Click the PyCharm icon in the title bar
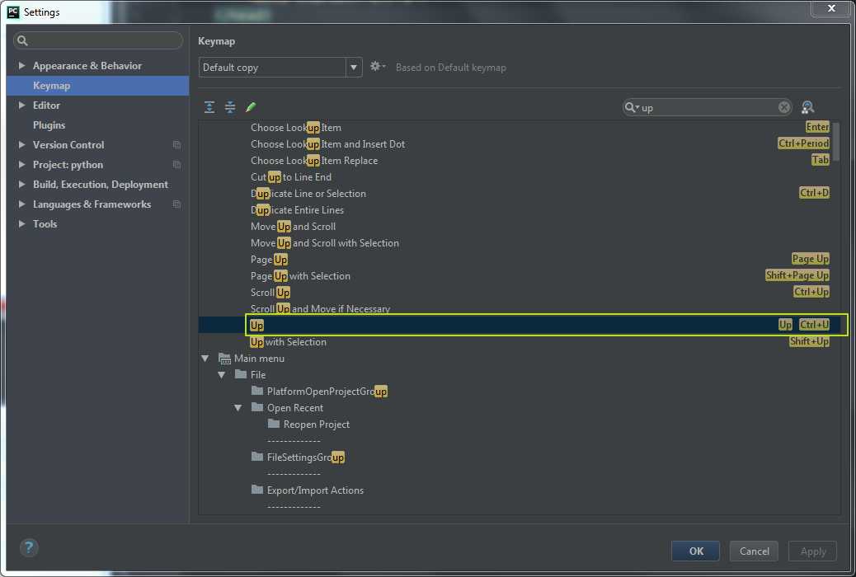 [x=12, y=12]
